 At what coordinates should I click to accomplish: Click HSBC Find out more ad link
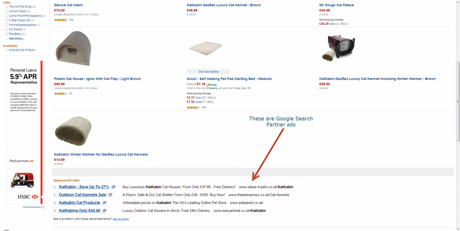coord(22,161)
